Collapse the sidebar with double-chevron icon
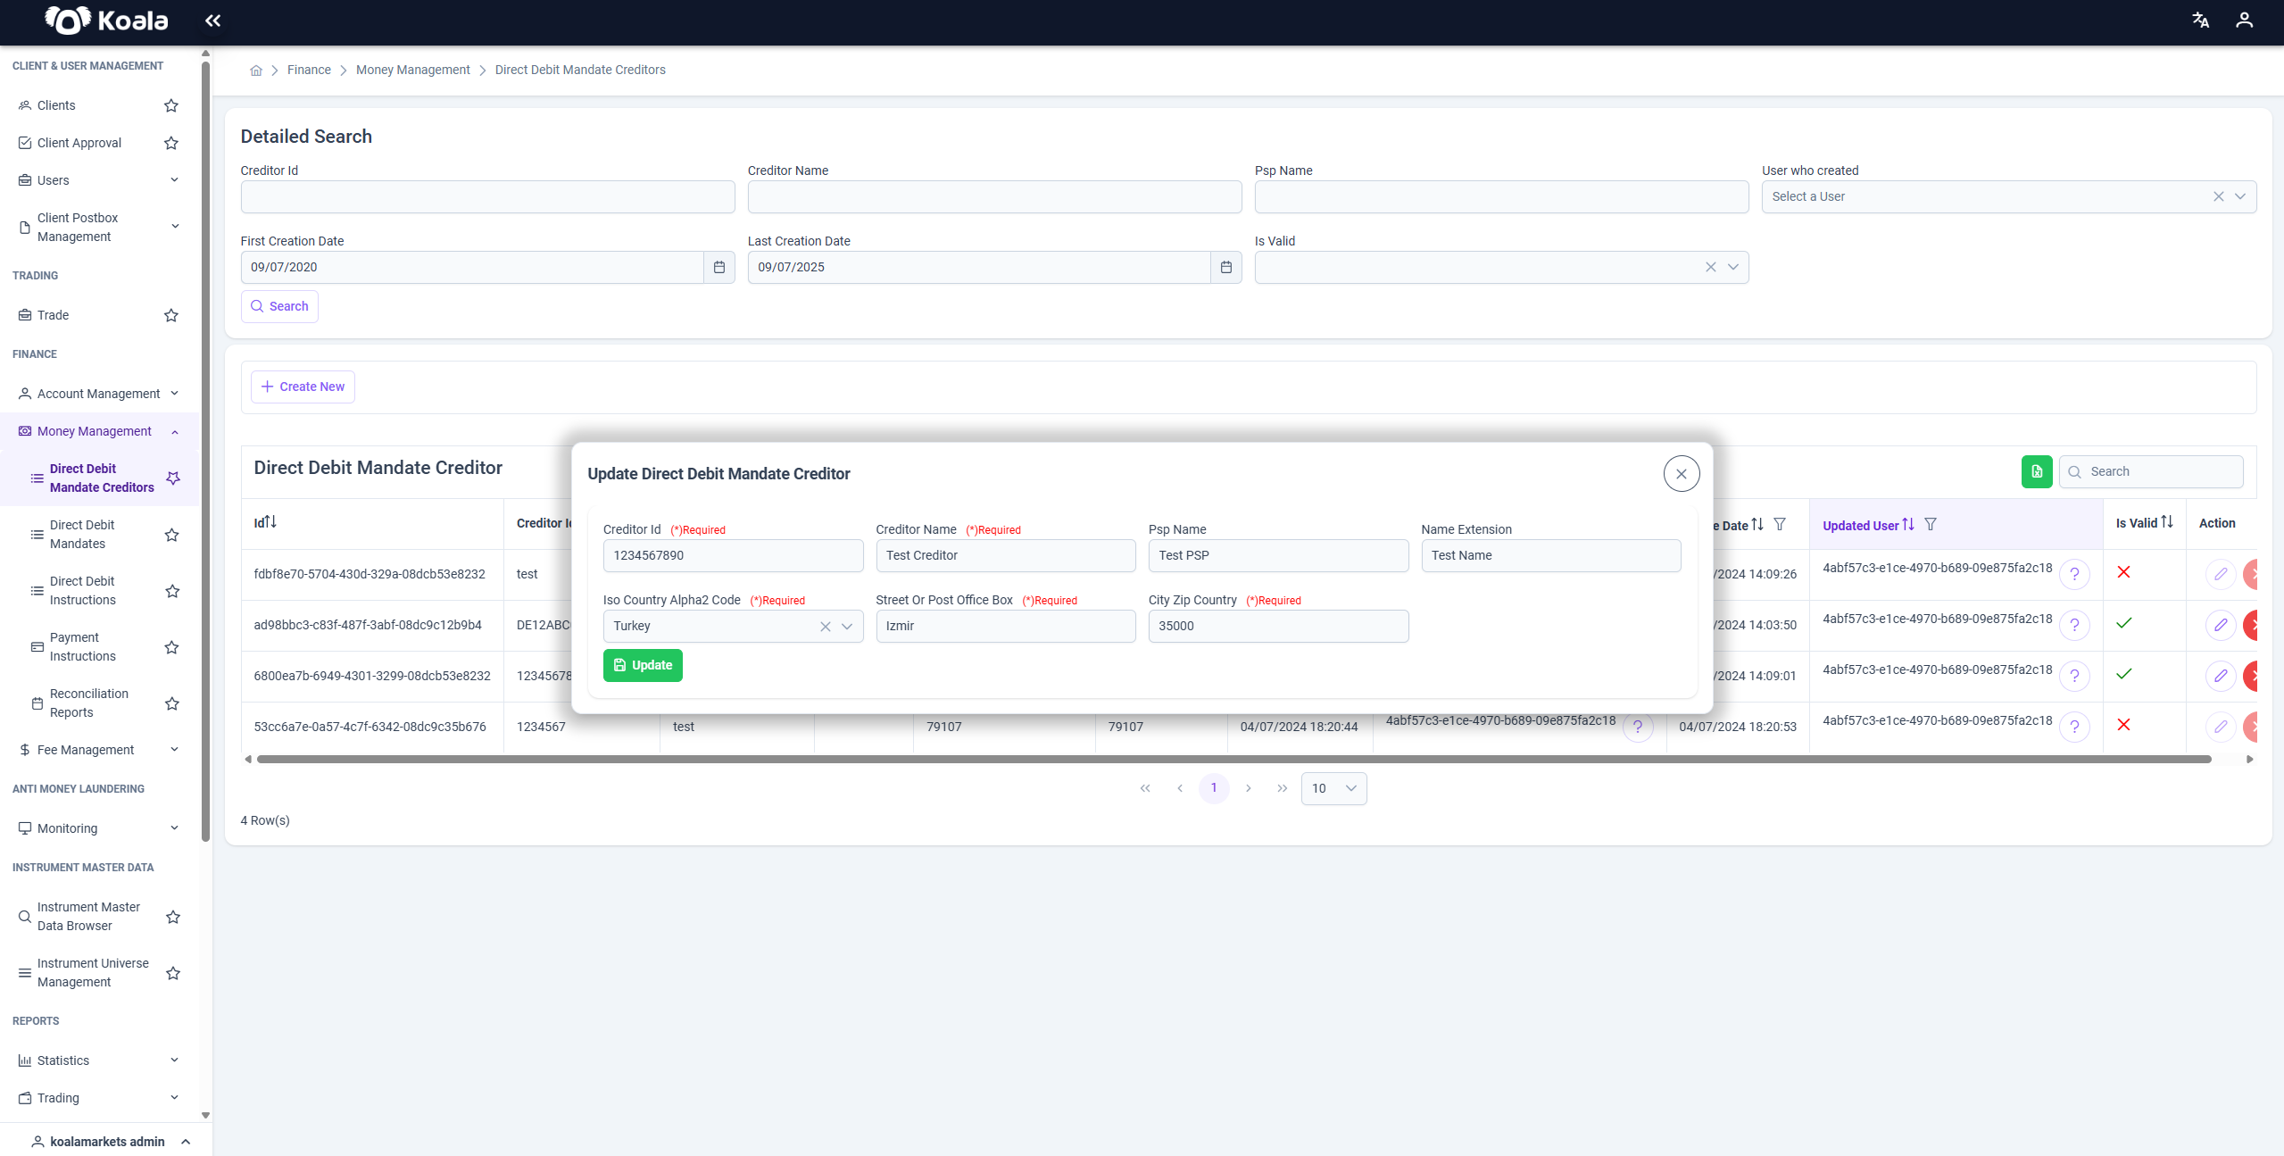The height and width of the screenshot is (1156, 2284). (x=212, y=21)
